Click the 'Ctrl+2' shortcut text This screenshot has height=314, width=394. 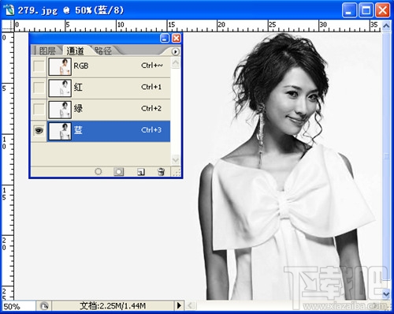pos(151,108)
